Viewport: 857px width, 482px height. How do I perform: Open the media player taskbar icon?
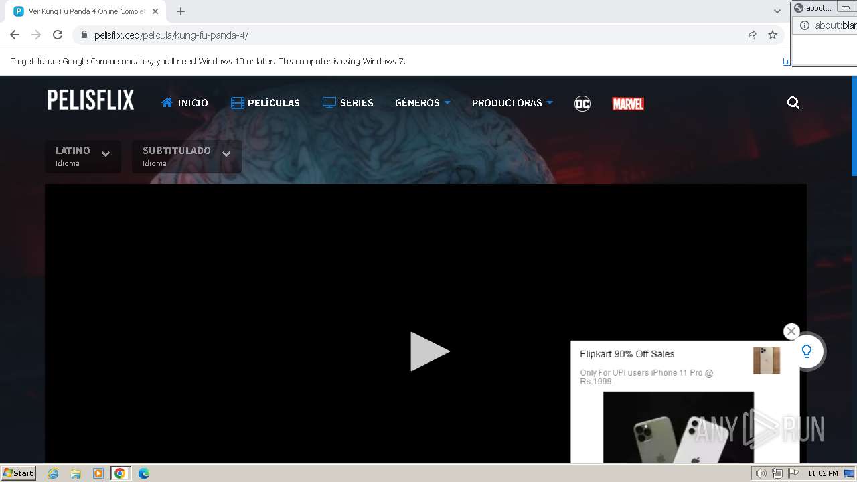click(98, 473)
